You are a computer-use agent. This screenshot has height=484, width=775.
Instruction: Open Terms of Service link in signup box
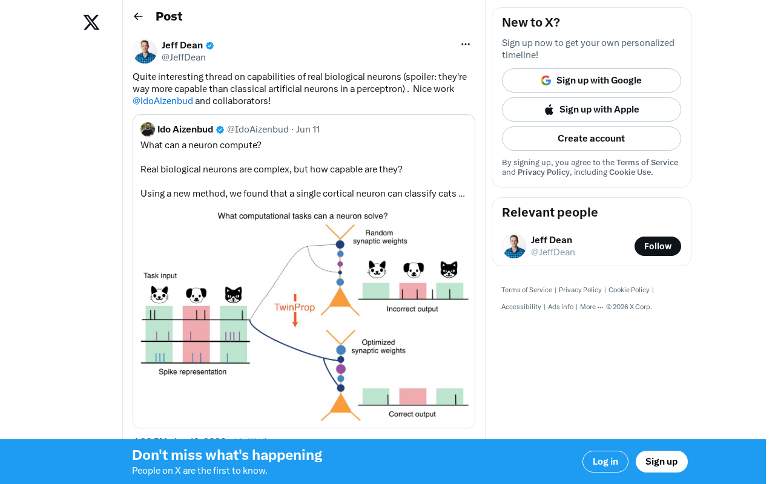[x=647, y=163]
